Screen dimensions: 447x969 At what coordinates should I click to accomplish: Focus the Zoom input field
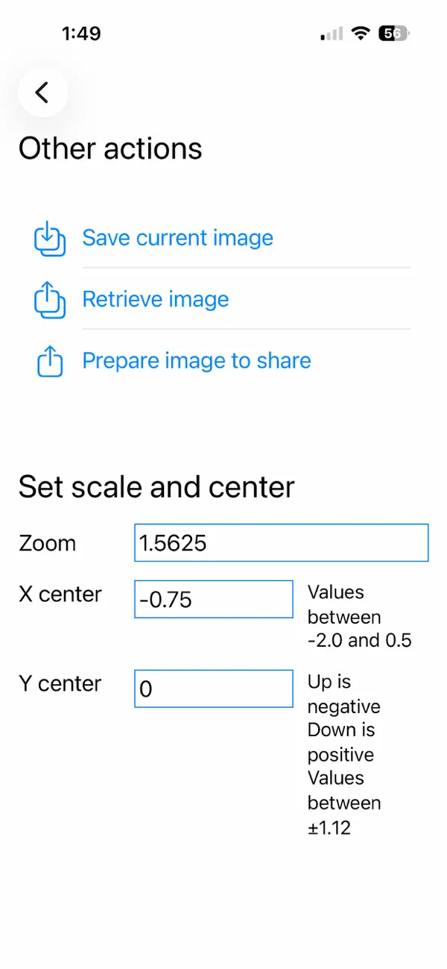(282, 543)
